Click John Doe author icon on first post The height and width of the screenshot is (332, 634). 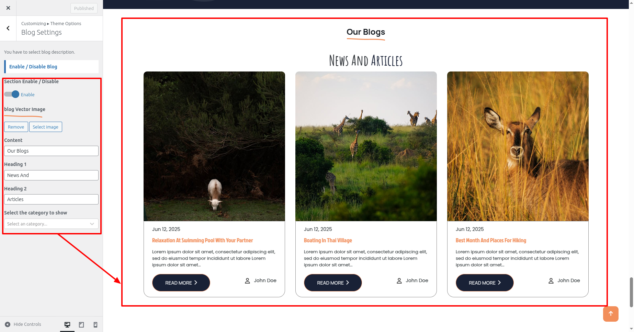(247, 281)
